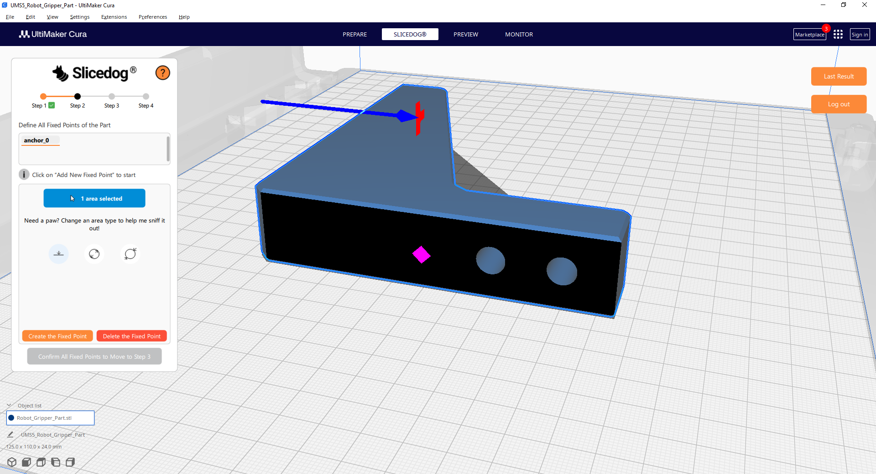Collapse the Object list section

click(9, 405)
